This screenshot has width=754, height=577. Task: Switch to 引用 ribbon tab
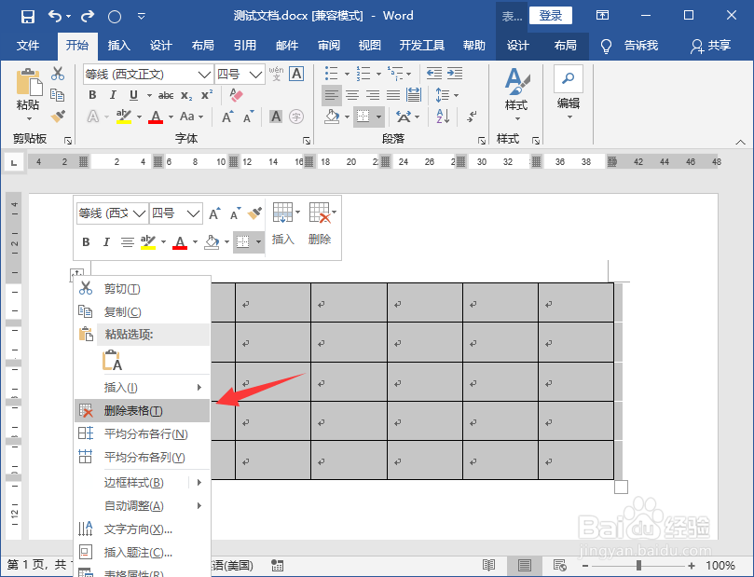coord(245,46)
